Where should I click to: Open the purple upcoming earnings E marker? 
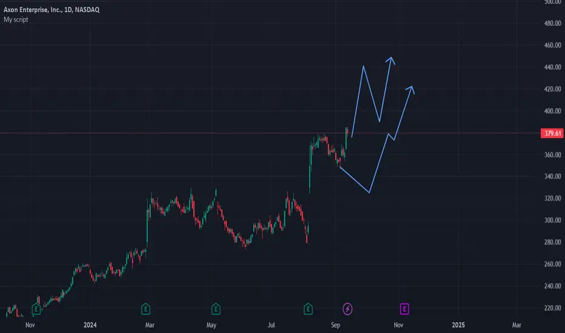[x=404, y=309]
